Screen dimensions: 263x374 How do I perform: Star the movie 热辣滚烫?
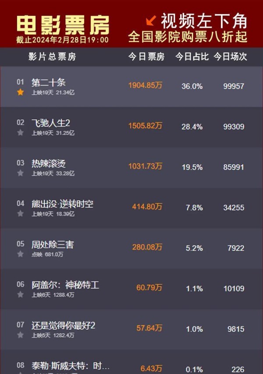pyautogui.click(x=21, y=173)
